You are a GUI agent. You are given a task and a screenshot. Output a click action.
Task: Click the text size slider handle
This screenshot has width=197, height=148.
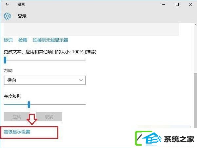(5, 60)
